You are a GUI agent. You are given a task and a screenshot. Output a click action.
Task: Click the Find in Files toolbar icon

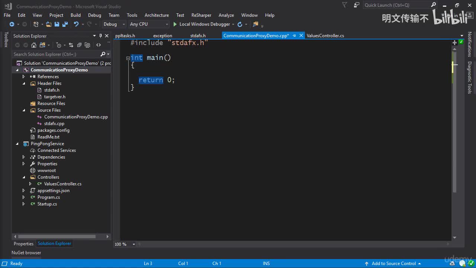click(x=255, y=24)
